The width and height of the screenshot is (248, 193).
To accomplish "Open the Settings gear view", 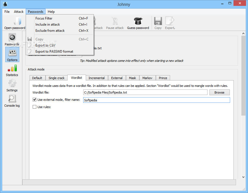I will tap(12, 85).
